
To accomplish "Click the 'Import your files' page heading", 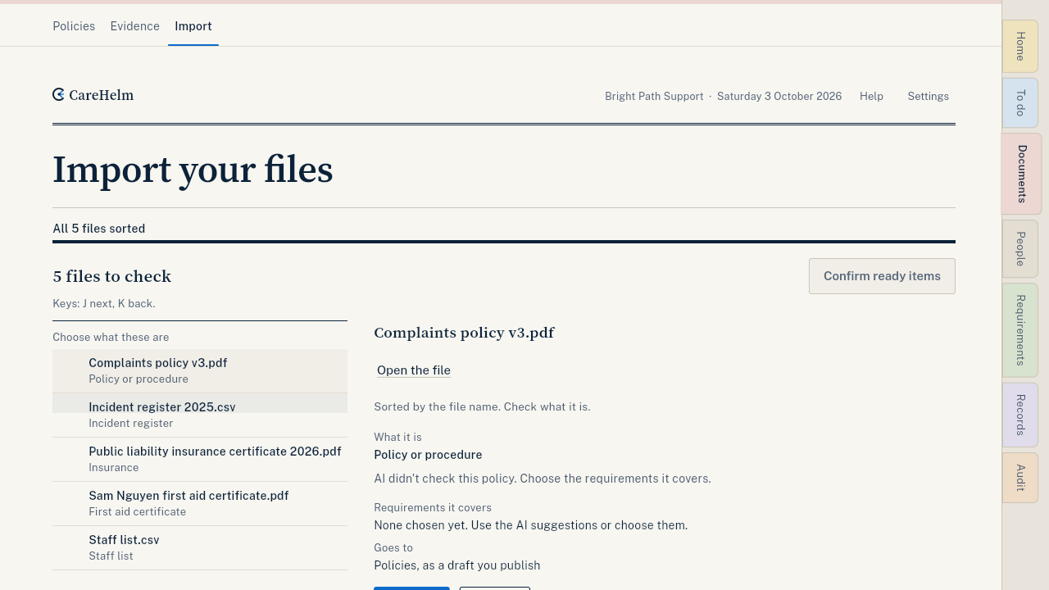I will (193, 170).
